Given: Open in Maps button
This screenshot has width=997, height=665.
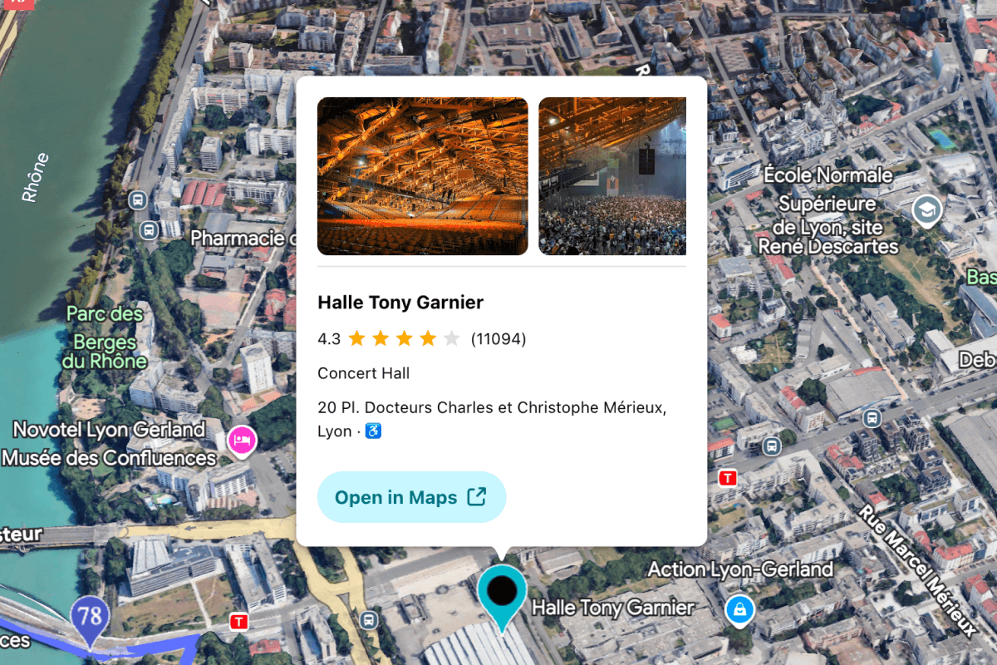Looking at the screenshot, I should pyautogui.click(x=411, y=497).
